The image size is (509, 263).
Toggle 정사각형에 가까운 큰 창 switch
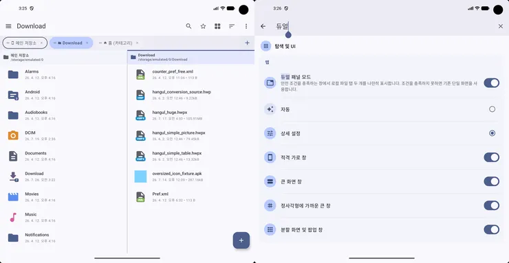(x=492, y=205)
